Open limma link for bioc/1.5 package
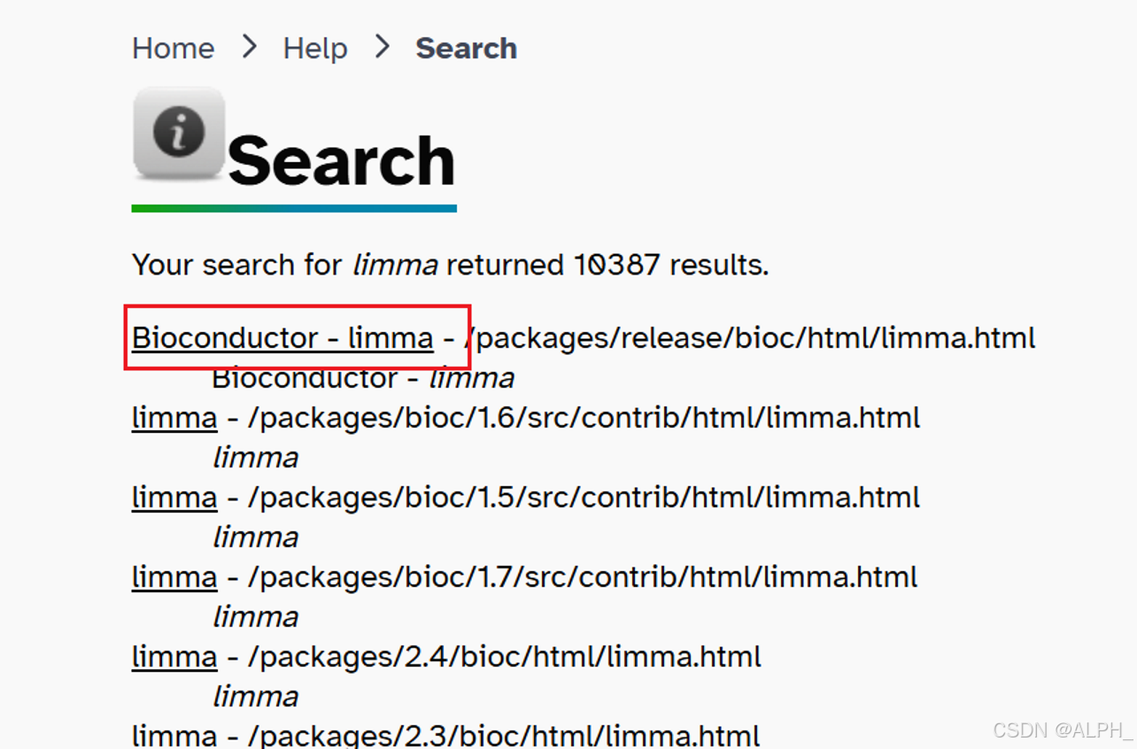This screenshot has height=749, width=1137. [174, 497]
